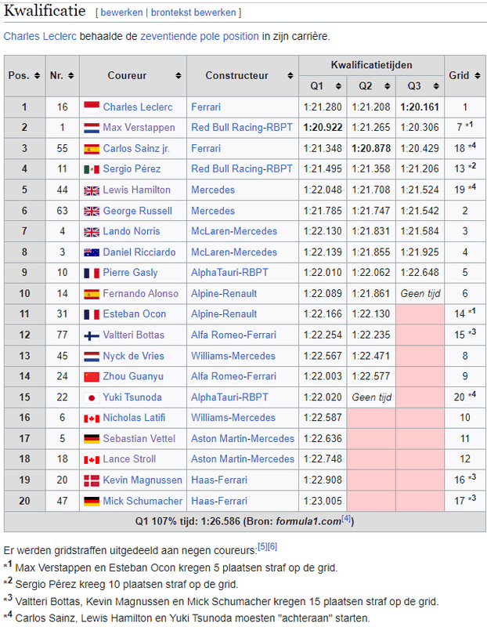
Task: Click Geen tijd in Tsunoda's Q2 cell
Action: tap(372, 397)
